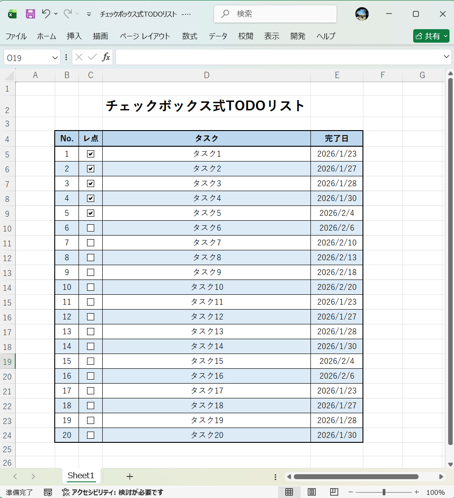
Task: Undo the last action
Action: coord(47,14)
